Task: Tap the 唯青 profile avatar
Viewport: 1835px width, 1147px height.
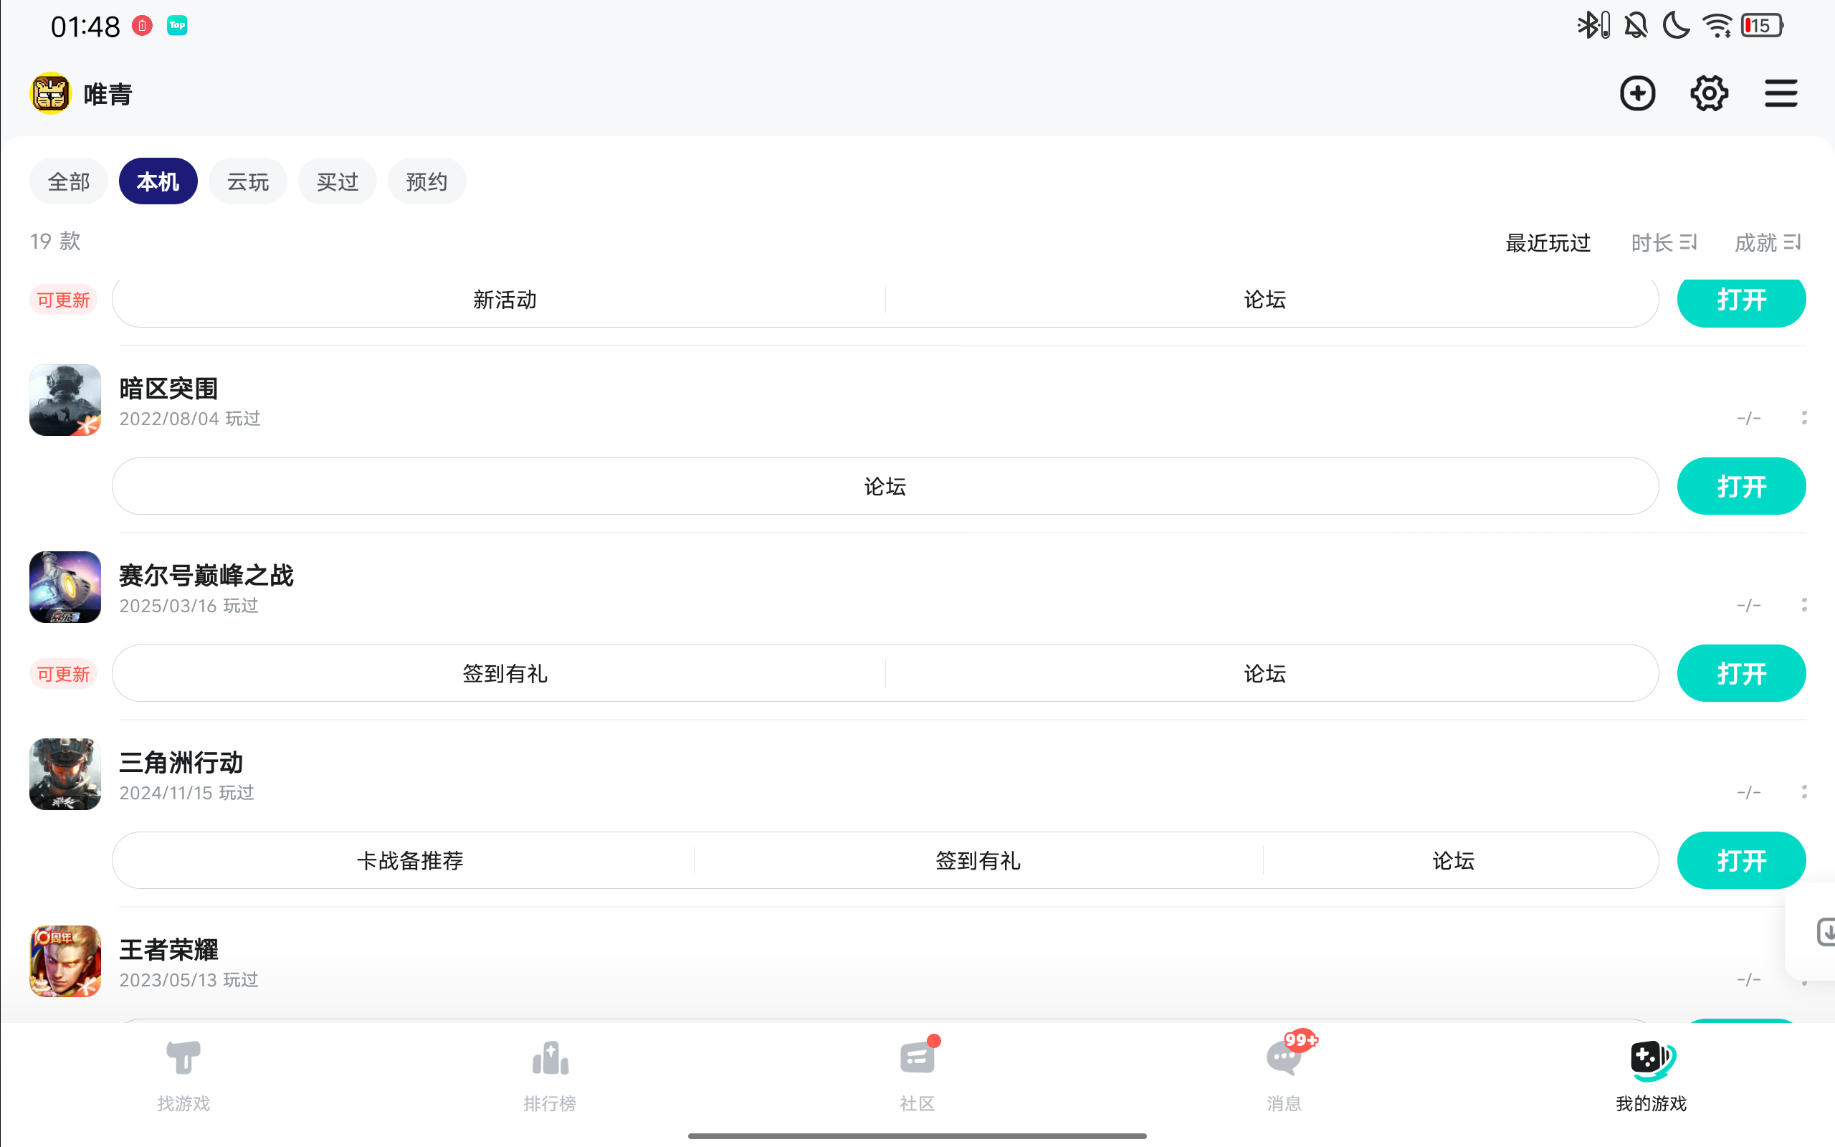Action: 51,94
